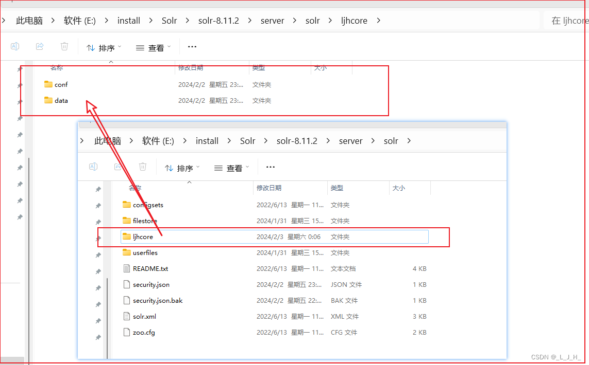Screen dimensions: 589x365
Task: Click solr-8.11.2 breadcrumb in front window
Action: coord(297,141)
